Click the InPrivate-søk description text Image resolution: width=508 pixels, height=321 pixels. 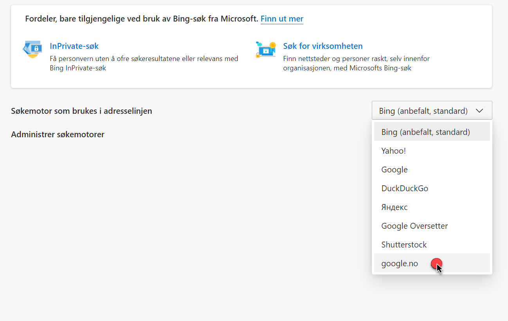144,63
